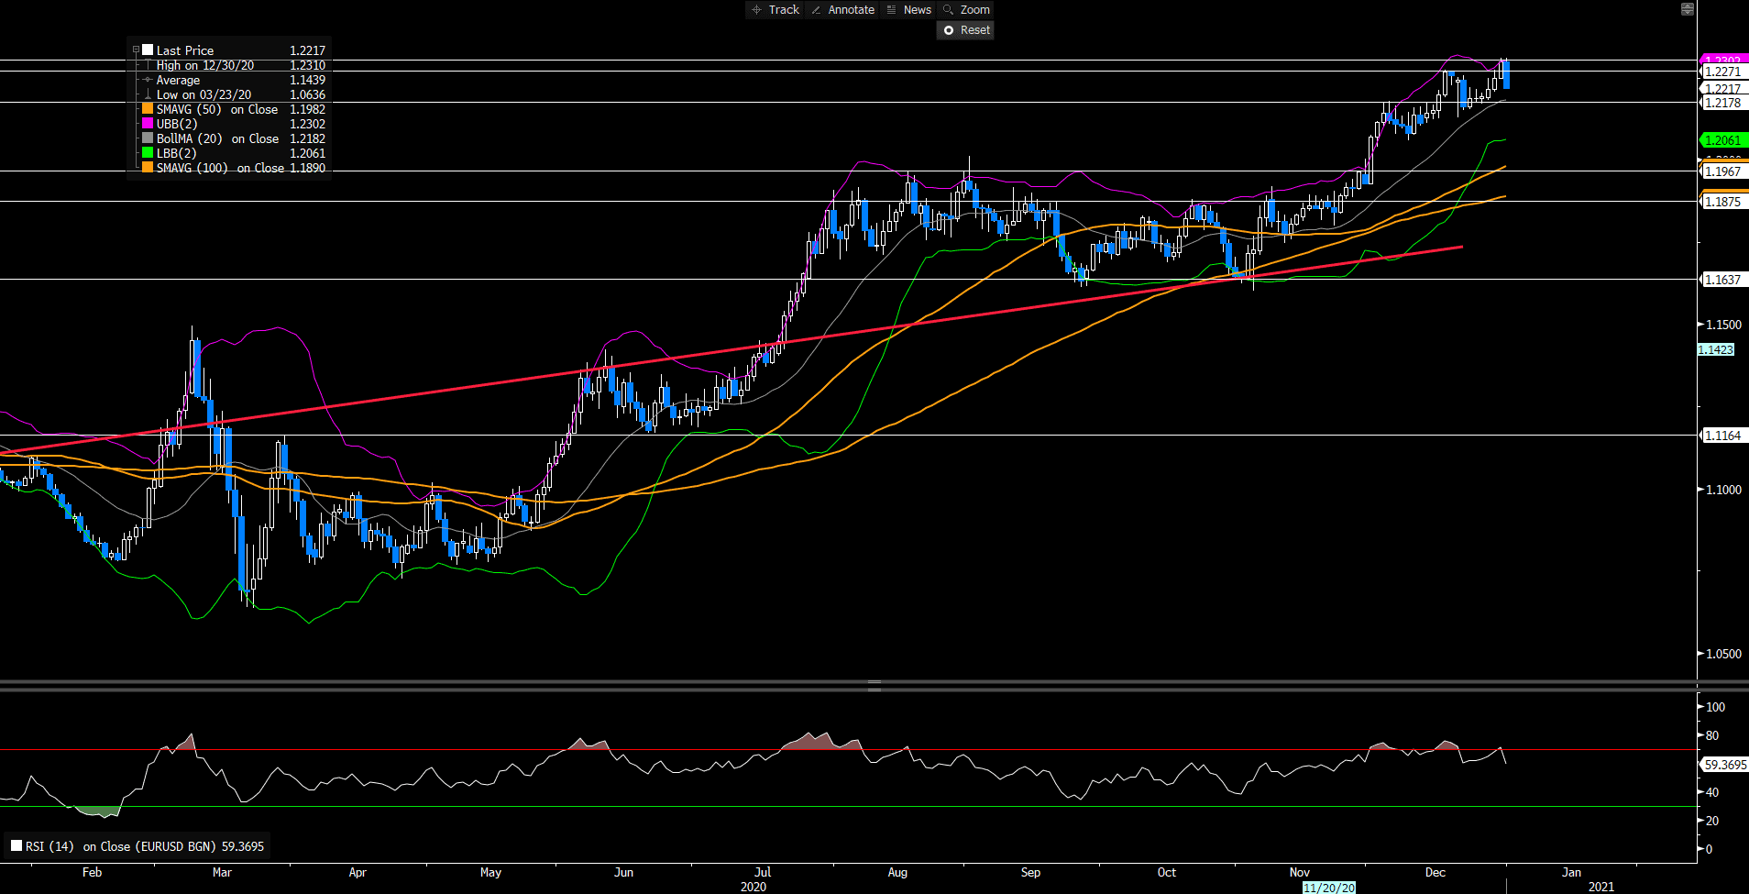Image resolution: width=1749 pixels, height=894 pixels.
Task: Click the 1.2178 price level tag
Action: point(1723,103)
